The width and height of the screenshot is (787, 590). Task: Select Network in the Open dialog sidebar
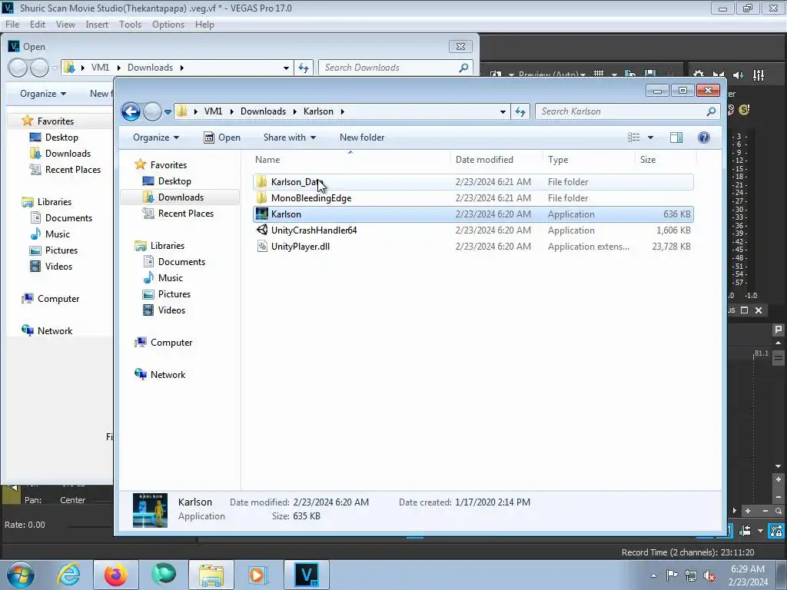click(x=55, y=331)
